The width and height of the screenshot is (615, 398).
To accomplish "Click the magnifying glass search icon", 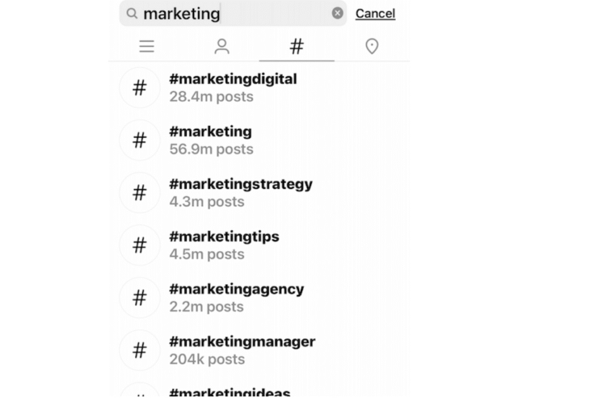I will tap(132, 13).
